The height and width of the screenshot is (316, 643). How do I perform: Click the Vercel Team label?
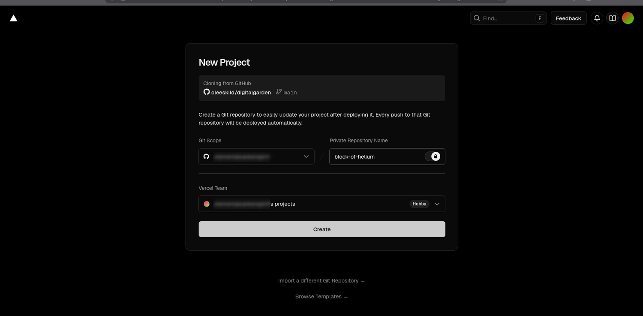click(x=213, y=188)
